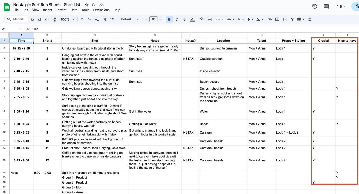Insert a chart
Viewport: 359px width, 194px height.
tap(285, 19)
